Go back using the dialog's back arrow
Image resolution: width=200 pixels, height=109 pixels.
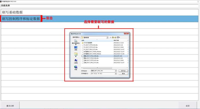point(111,37)
